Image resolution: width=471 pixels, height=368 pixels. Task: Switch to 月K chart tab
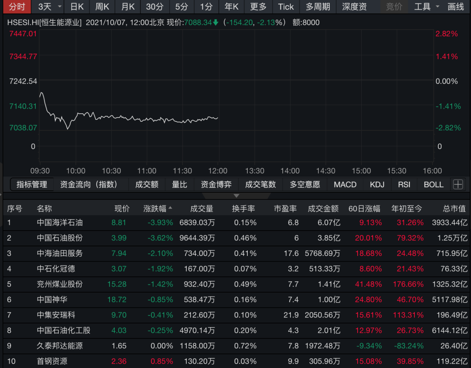(128, 7)
